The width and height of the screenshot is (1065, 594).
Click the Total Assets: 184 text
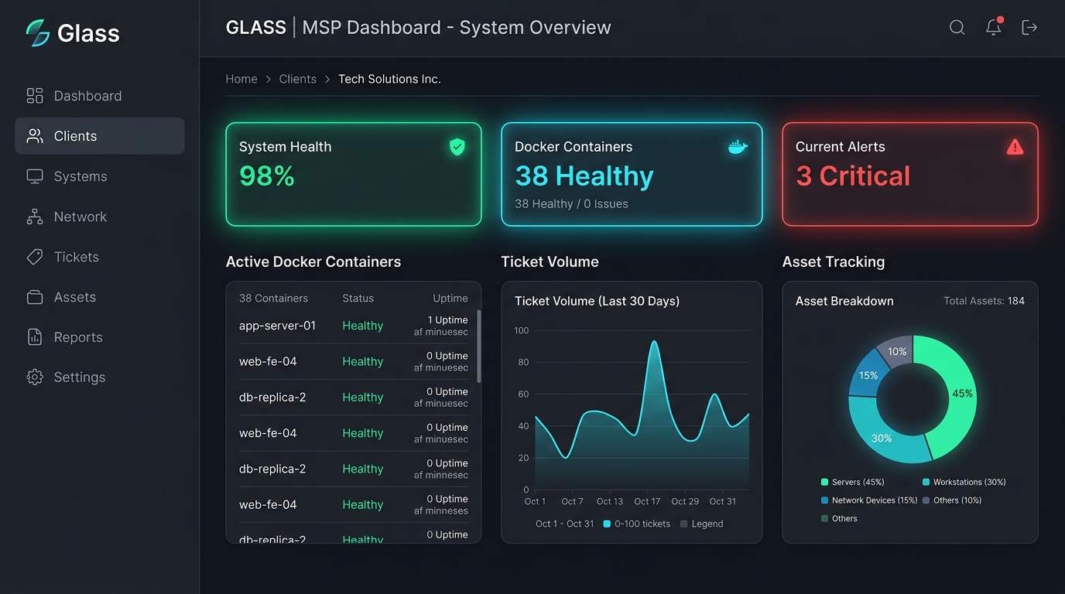(984, 301)
